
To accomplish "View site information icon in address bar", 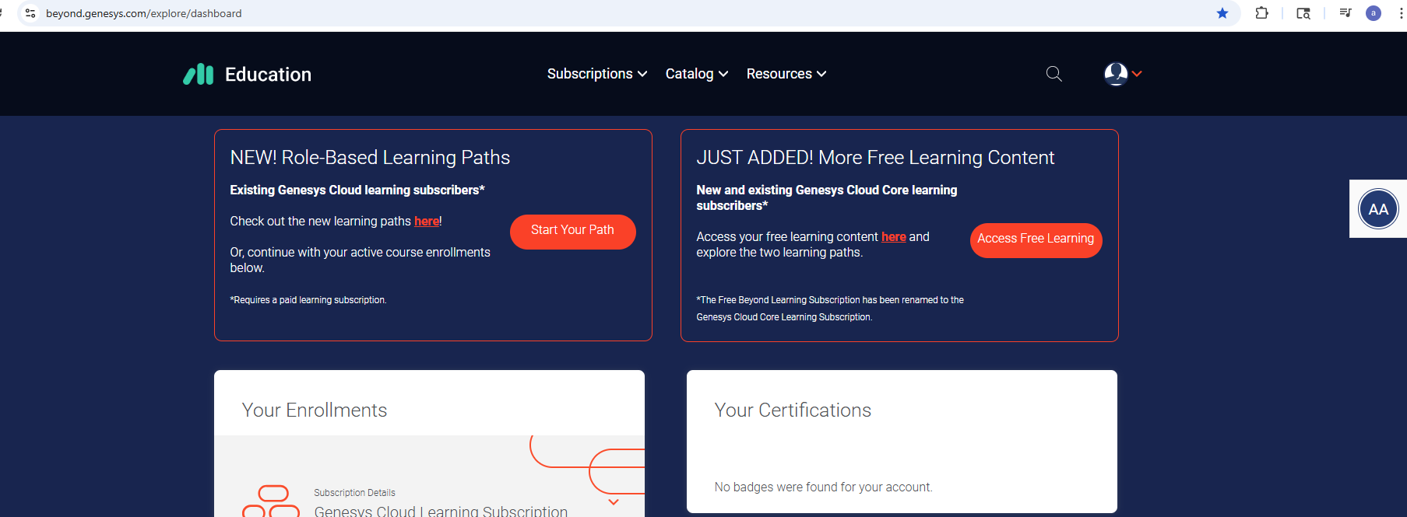I will 30,13.
